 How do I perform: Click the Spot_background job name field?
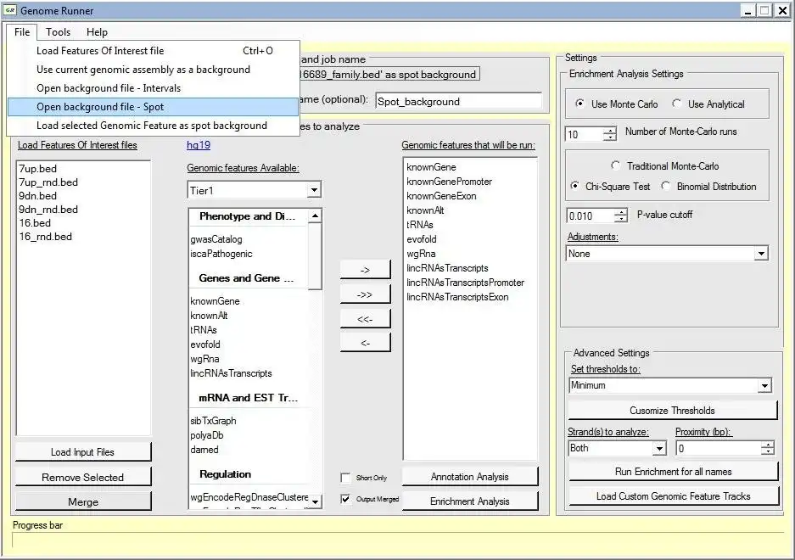coord(459,102)
